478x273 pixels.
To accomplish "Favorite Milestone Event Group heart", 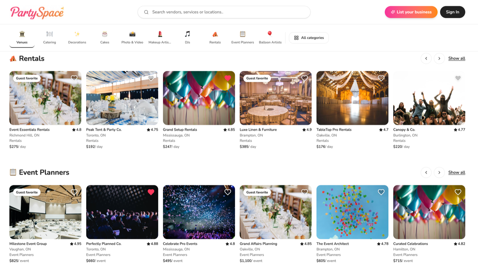I will [74, 192].
